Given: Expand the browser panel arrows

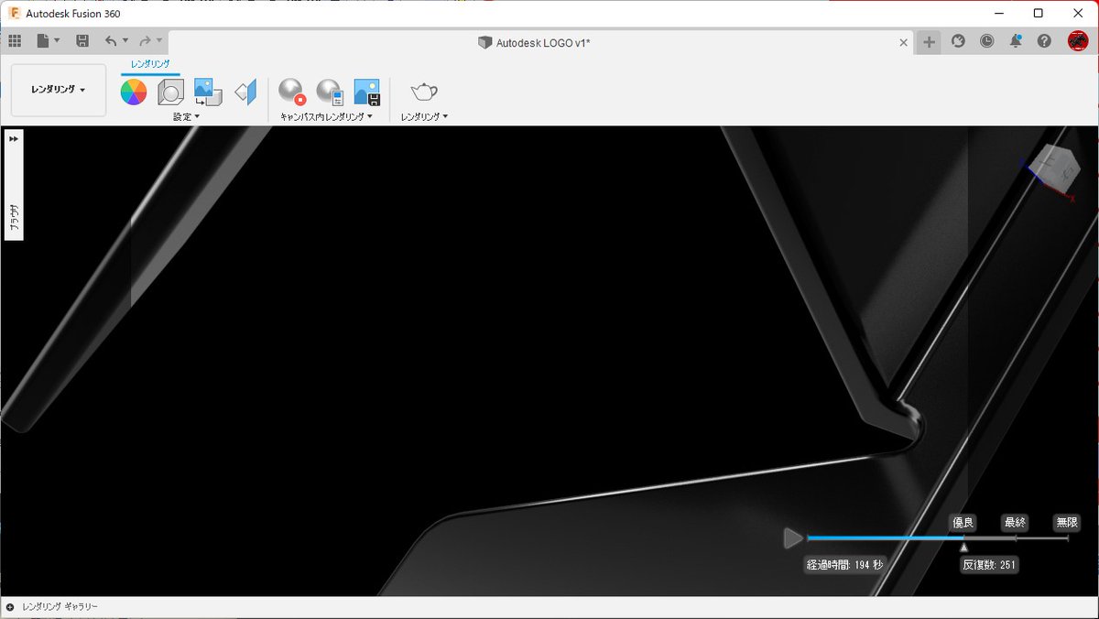Looking at the screenshot, I should click(x=14, y=138).
